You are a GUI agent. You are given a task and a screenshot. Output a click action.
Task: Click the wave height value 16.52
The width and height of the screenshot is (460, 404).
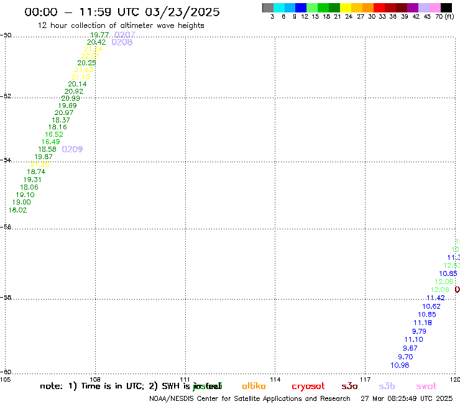[x=54, y=134]
